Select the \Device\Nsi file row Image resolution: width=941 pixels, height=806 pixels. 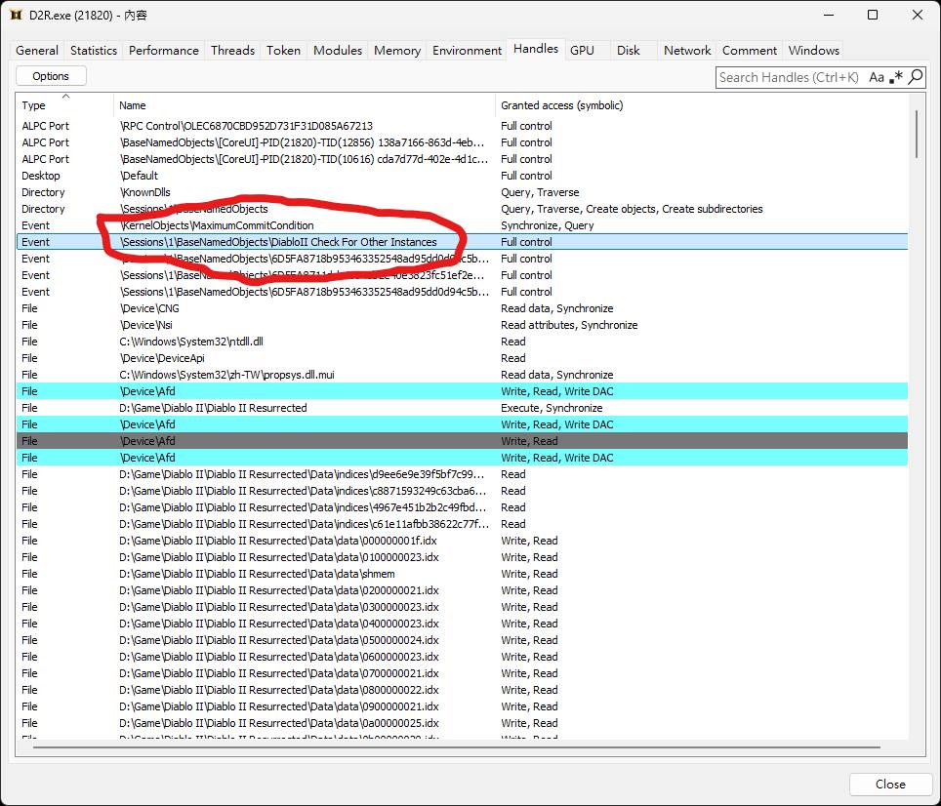point(462,325)
